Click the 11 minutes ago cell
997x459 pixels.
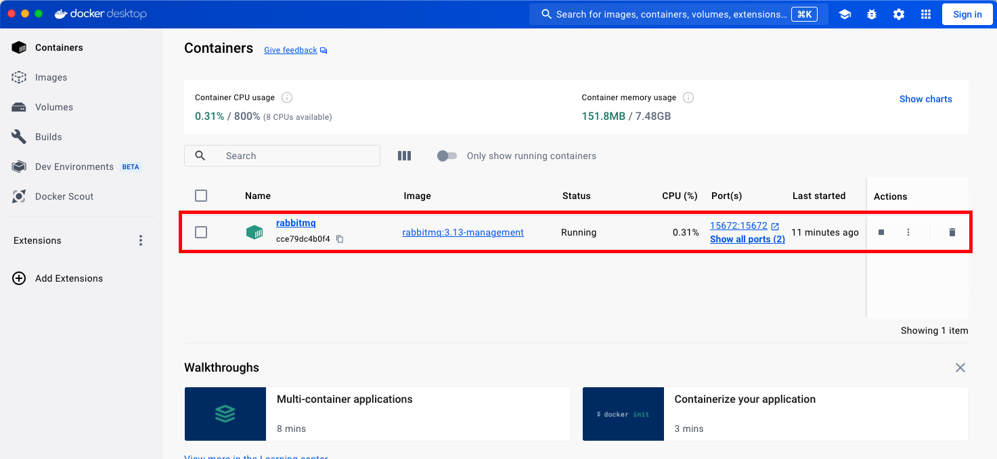(825, 232)
